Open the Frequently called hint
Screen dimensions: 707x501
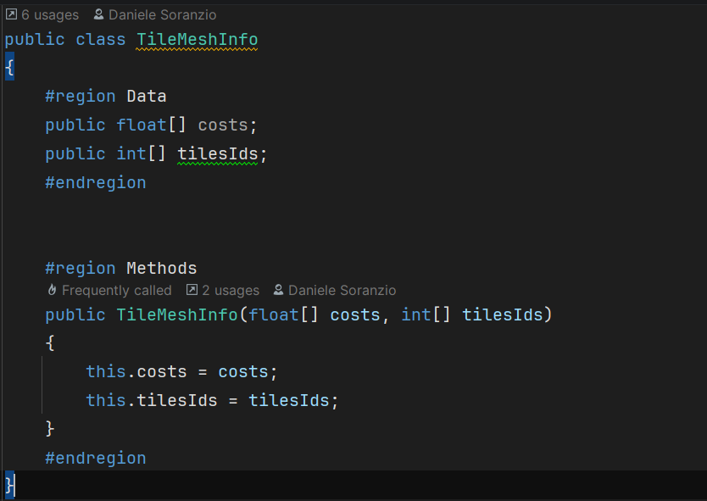click(x=116, y=291)
